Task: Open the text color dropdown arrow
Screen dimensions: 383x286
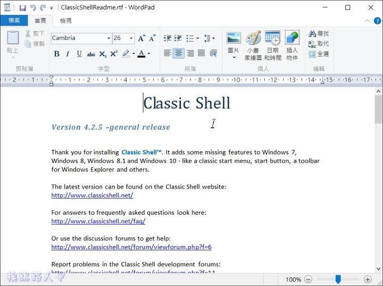Action: click(148, 54)
